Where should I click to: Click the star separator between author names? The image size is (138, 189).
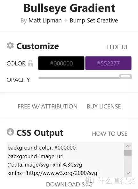tap(66, 21)
